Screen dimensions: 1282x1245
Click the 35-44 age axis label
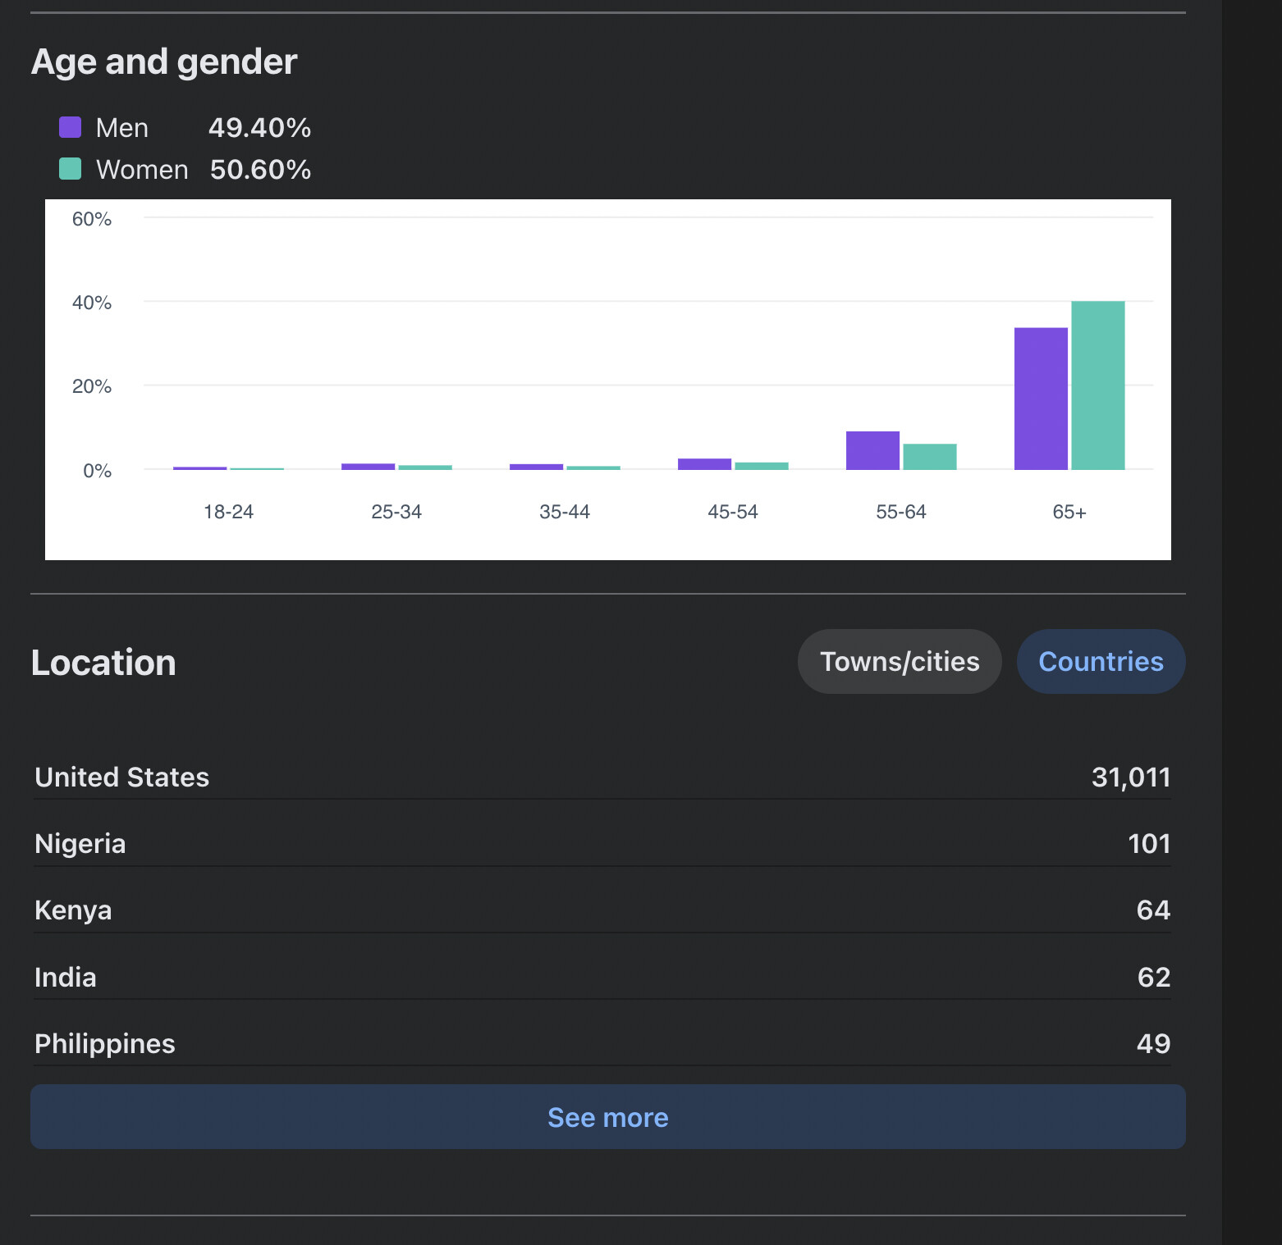pyautogui.click(x=565, y=512)
